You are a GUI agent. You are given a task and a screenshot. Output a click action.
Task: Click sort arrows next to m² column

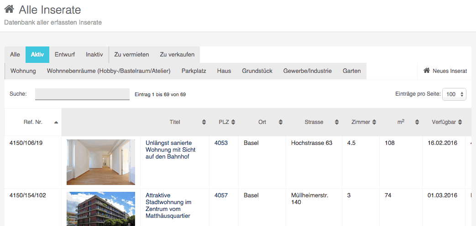click(417, 122)
